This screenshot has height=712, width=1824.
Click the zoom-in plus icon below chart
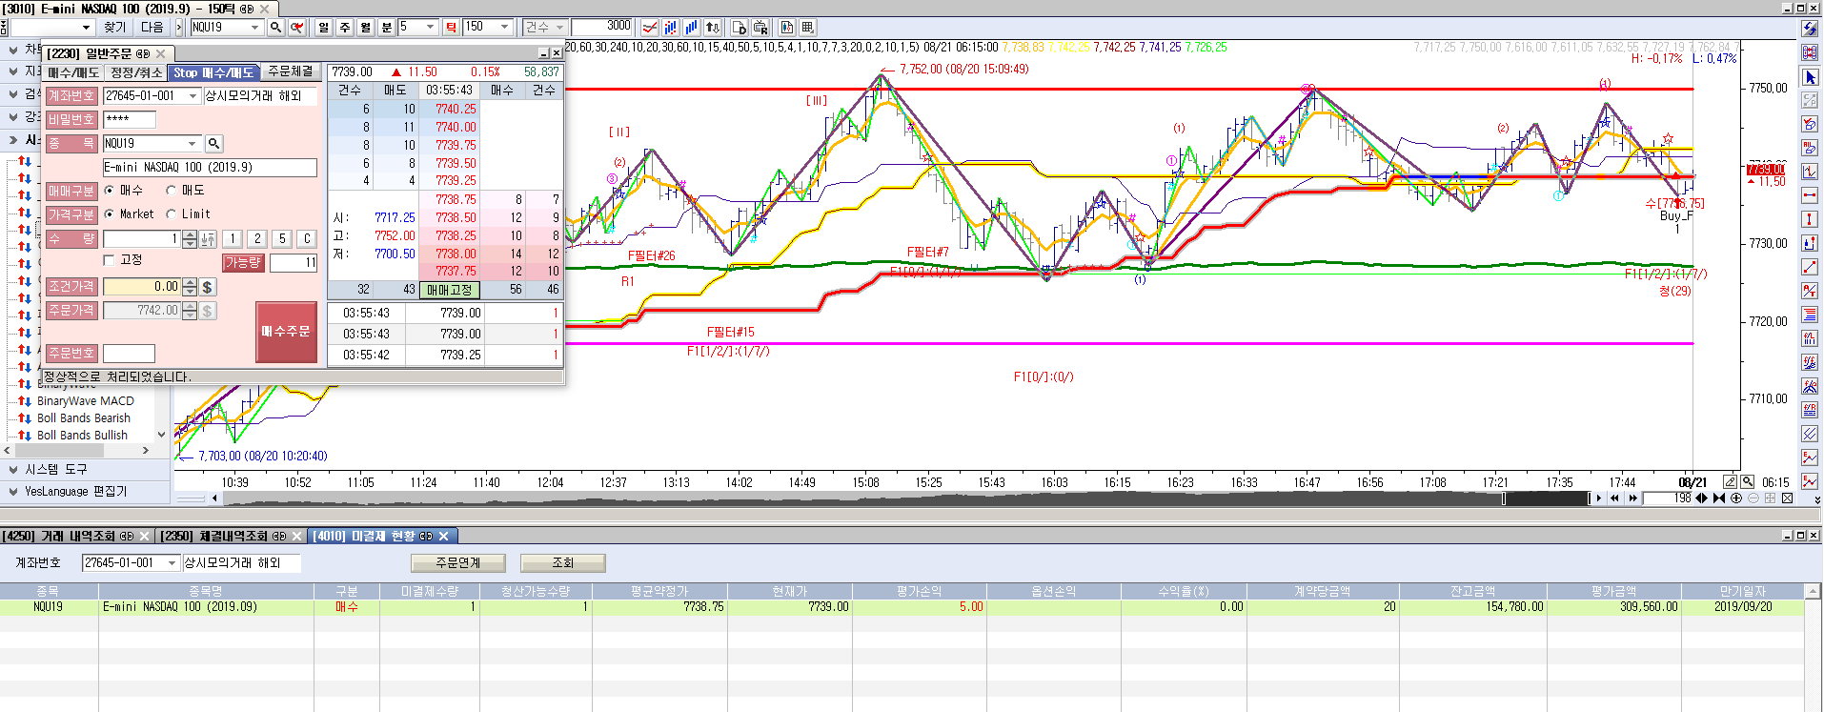tap(1736, 498)
